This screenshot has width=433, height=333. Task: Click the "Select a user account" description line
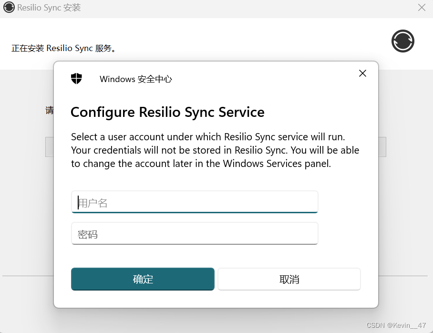207,137
